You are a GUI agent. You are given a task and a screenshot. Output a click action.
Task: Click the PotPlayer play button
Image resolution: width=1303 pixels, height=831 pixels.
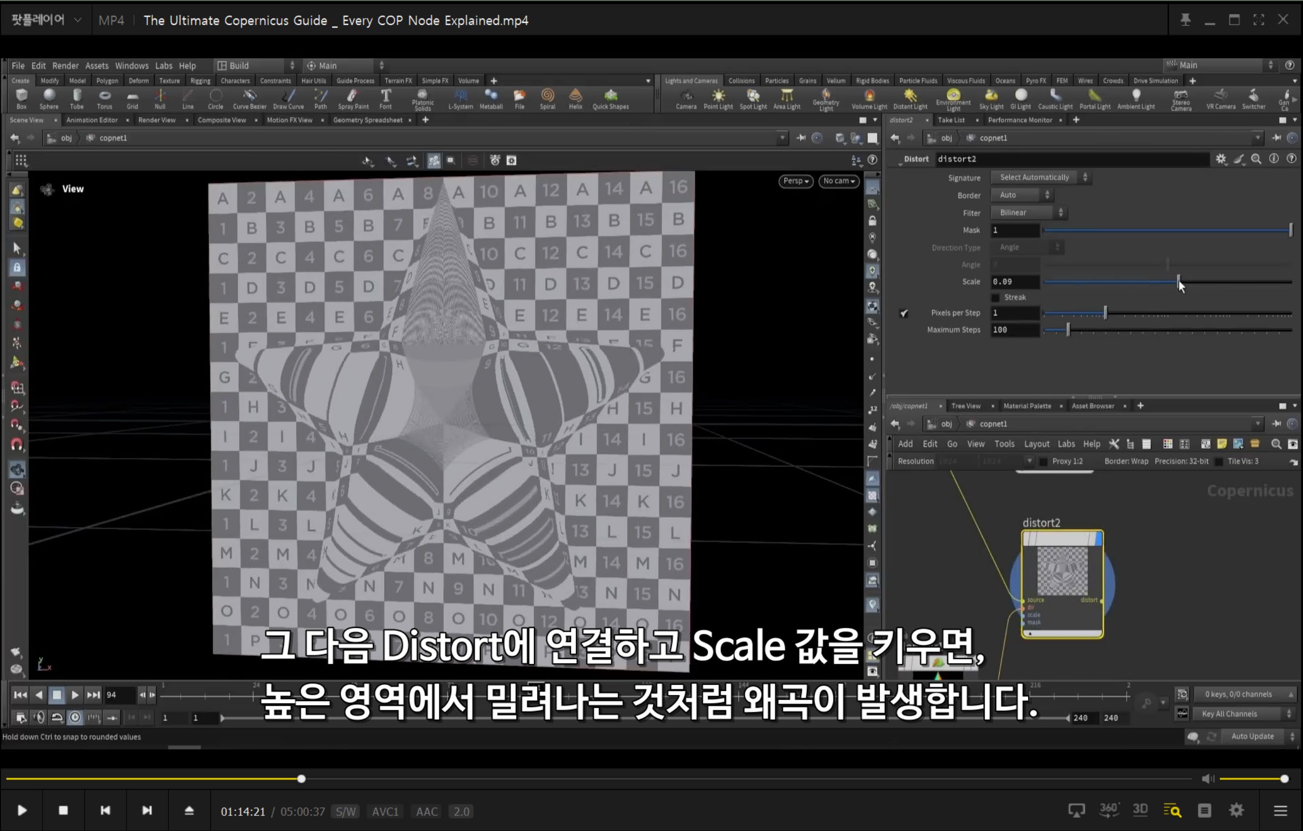click(x=22, y=811)
